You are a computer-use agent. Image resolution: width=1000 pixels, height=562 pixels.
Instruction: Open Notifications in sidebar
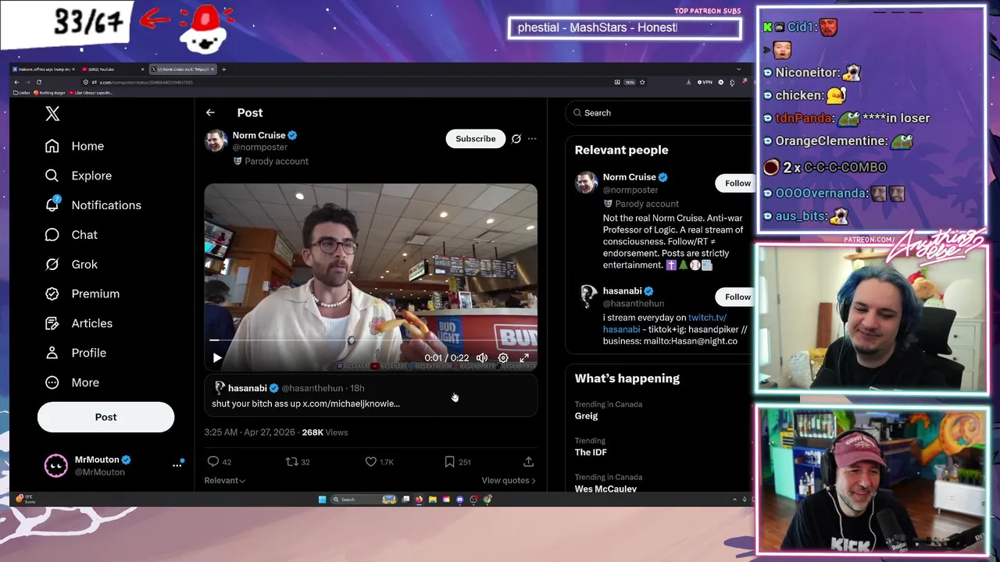pos(93,205)
